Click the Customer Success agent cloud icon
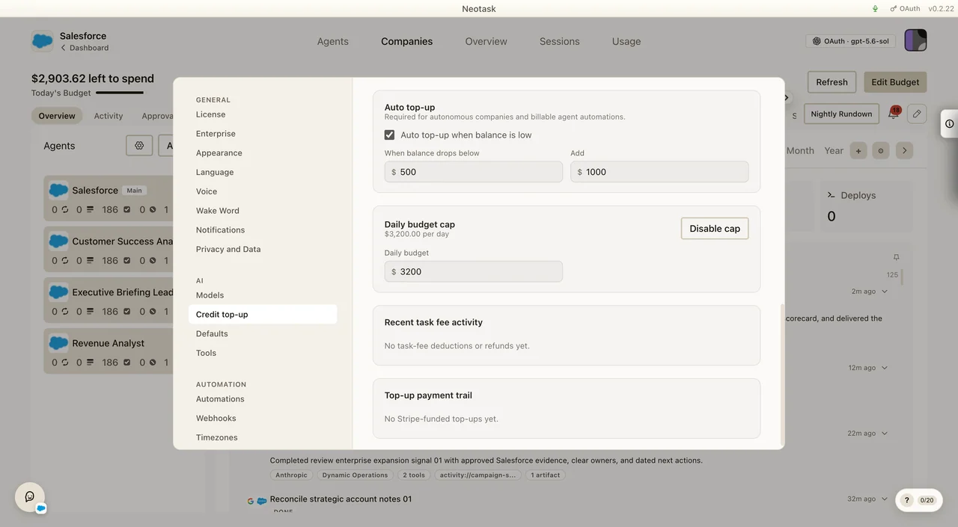958x527 pixels. (59, 241)
